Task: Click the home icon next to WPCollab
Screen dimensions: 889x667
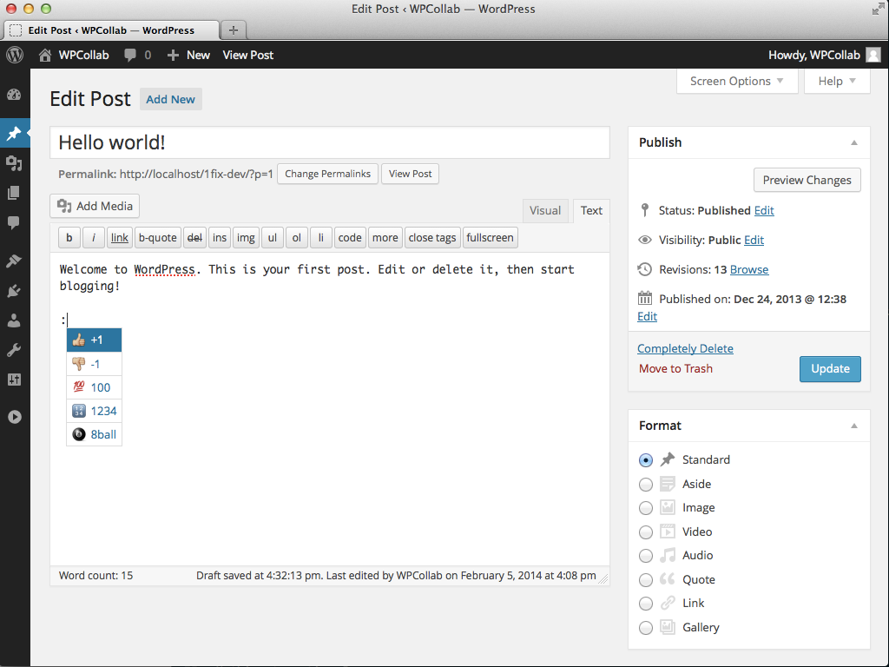Action: pos(45,55)
